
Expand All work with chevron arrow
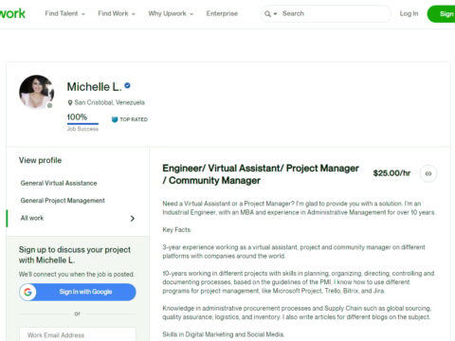coord(133,219)
